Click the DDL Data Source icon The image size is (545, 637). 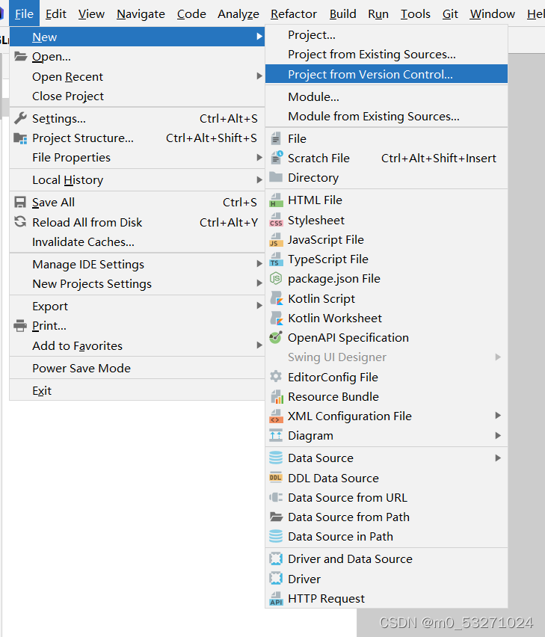point(276,478)
